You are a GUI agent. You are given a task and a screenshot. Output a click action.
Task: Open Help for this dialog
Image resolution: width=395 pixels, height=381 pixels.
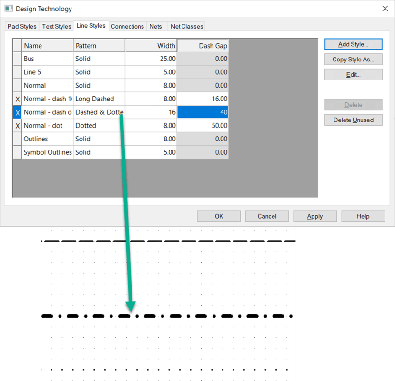coord(363,216)
